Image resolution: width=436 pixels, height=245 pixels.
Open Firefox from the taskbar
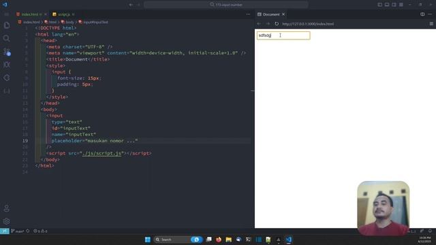tap(219, 240)
